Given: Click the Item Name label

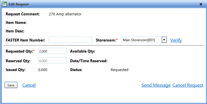Looking at the screenshot, I should pos(16,22).
